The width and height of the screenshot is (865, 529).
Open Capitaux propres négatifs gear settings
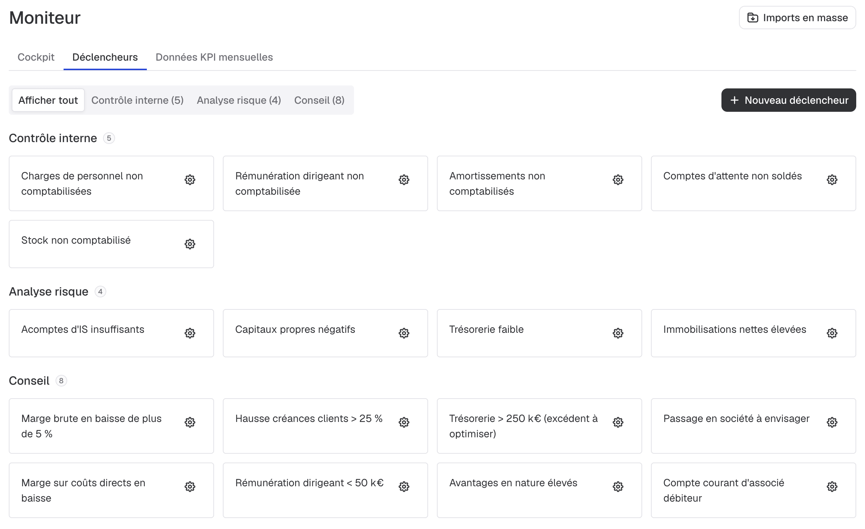click(404, 333)
